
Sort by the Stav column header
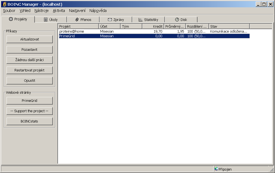click(x=229, y=26)
